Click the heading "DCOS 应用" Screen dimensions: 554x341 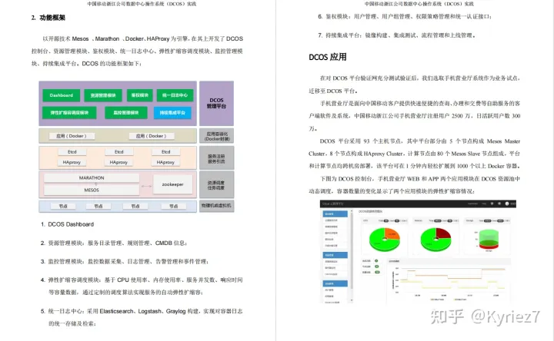[x=328, y=57]
